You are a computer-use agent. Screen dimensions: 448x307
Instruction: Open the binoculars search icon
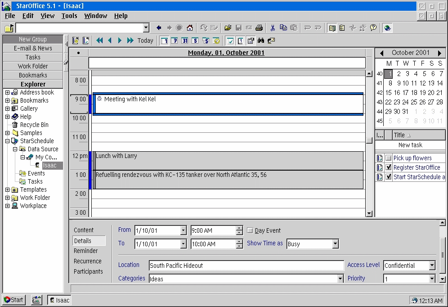pos(261,41)
